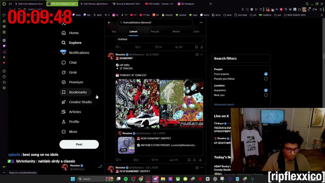Image resolution: width=325 pixels, height=183 pixels.
Task: Switch to the Top search tab
Action: pos(114,32)
